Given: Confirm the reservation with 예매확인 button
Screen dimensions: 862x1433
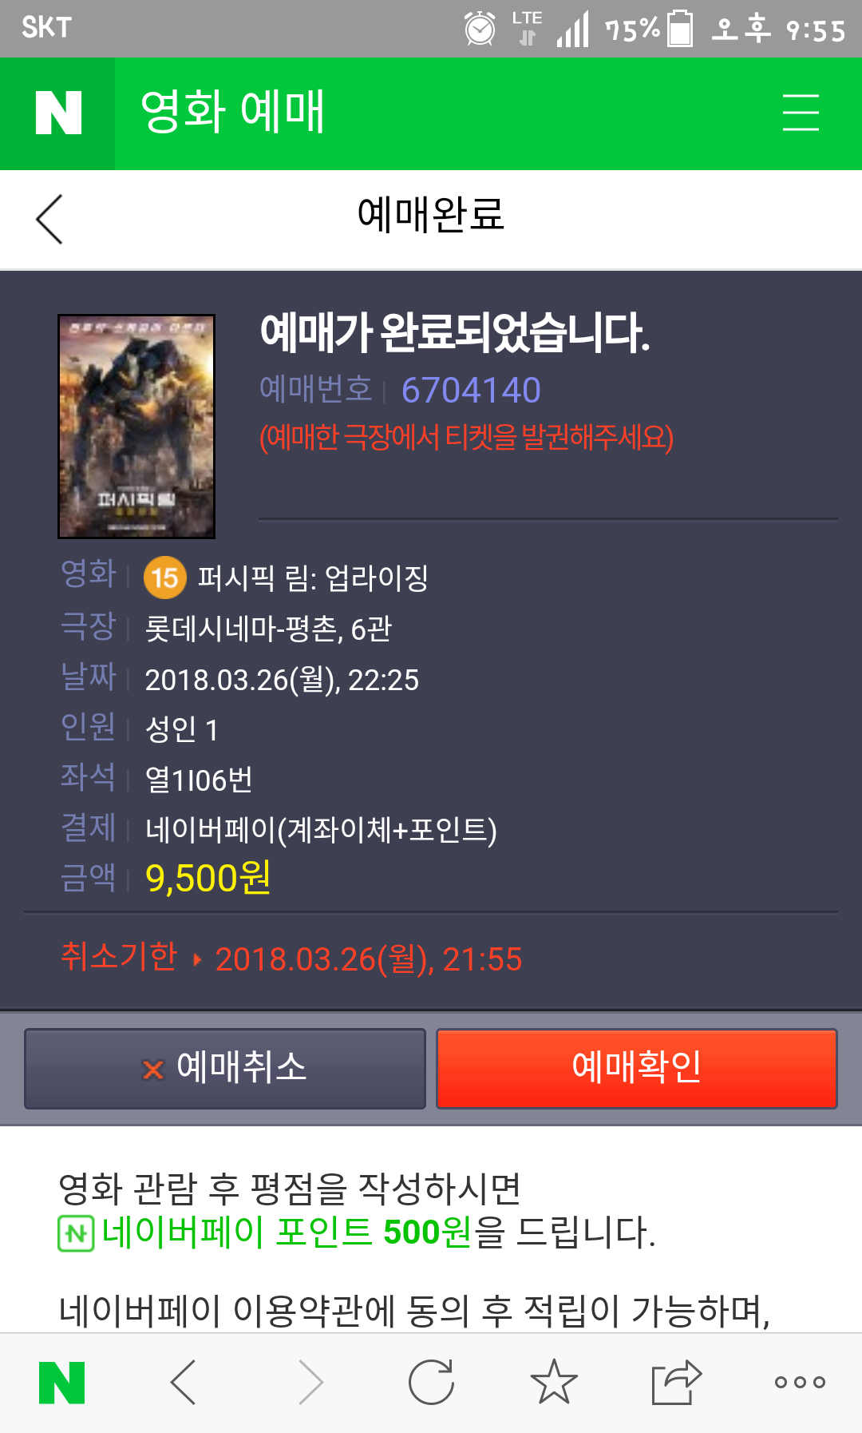Looking at the screenshot, I should coord(637,1069).
